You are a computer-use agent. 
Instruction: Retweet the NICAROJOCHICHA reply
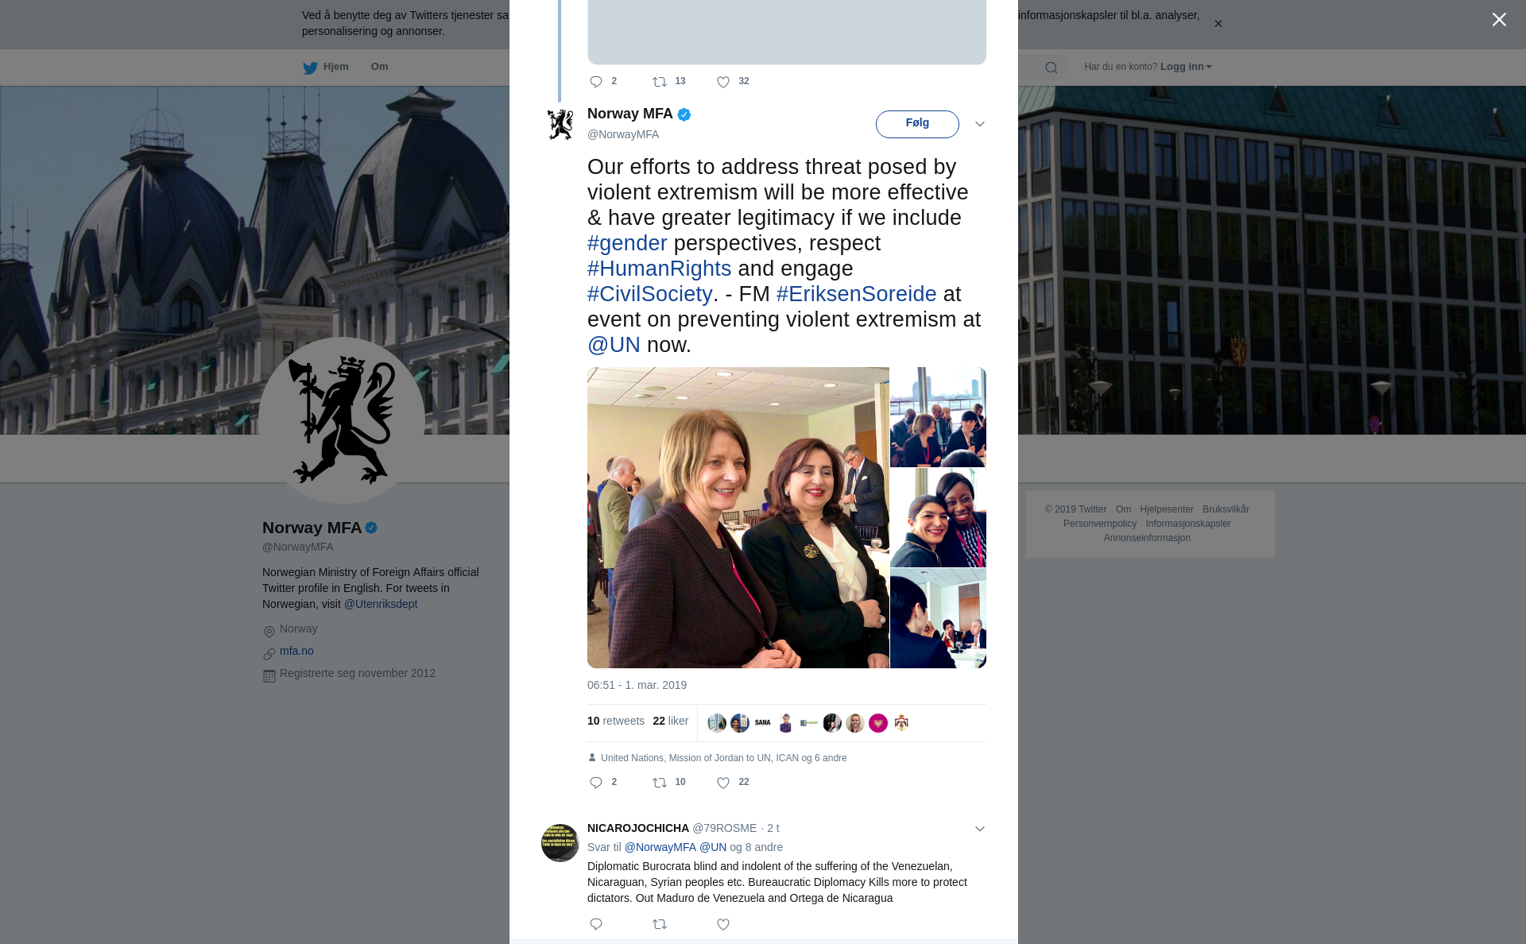pyautogui.click(x=660, y=924)
